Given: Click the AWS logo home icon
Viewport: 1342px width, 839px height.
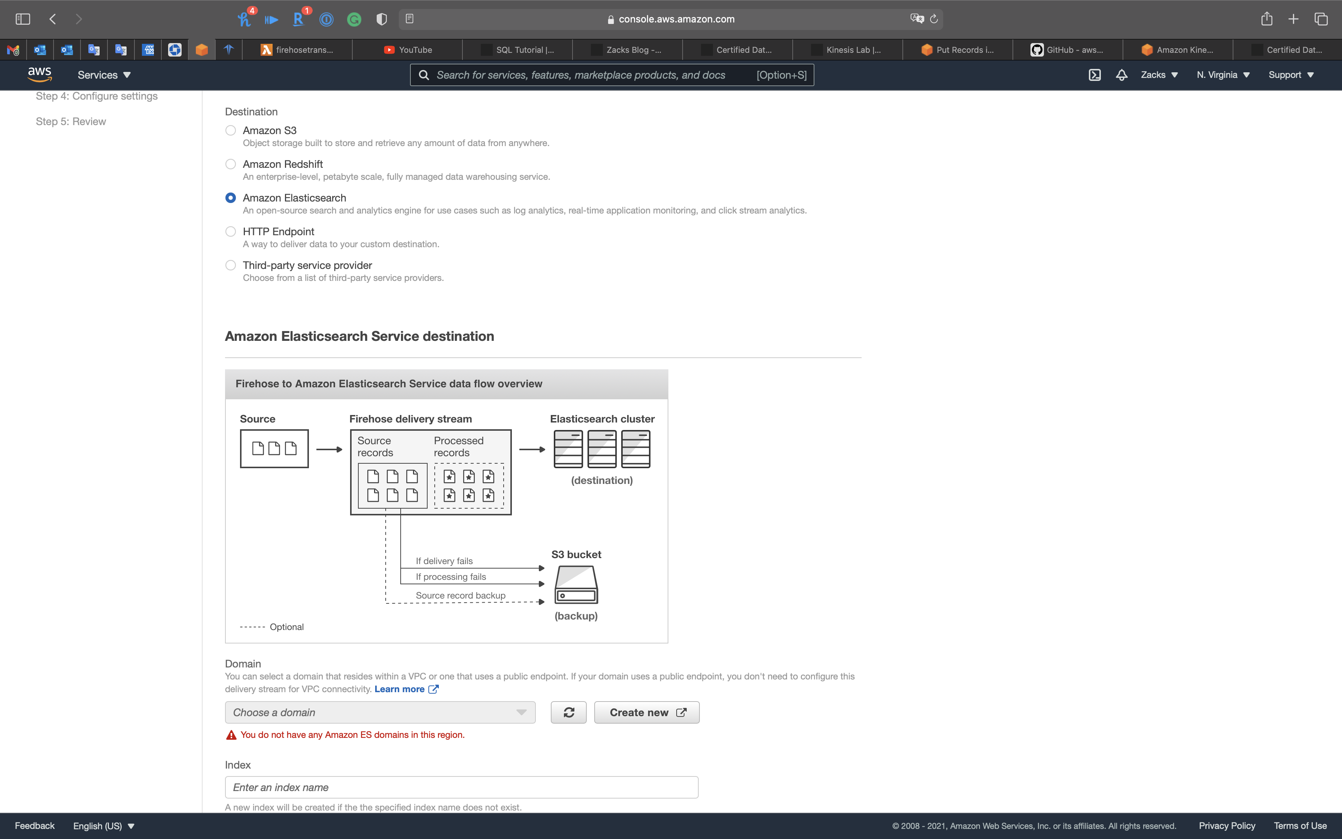Looking at the screenshot, I should point(39,75).
